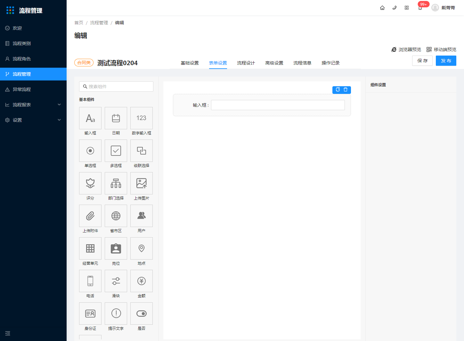Screen dimensions: 464x341
Task: Collapse the sidebar menu icon
Action: [x=8, y=333]
